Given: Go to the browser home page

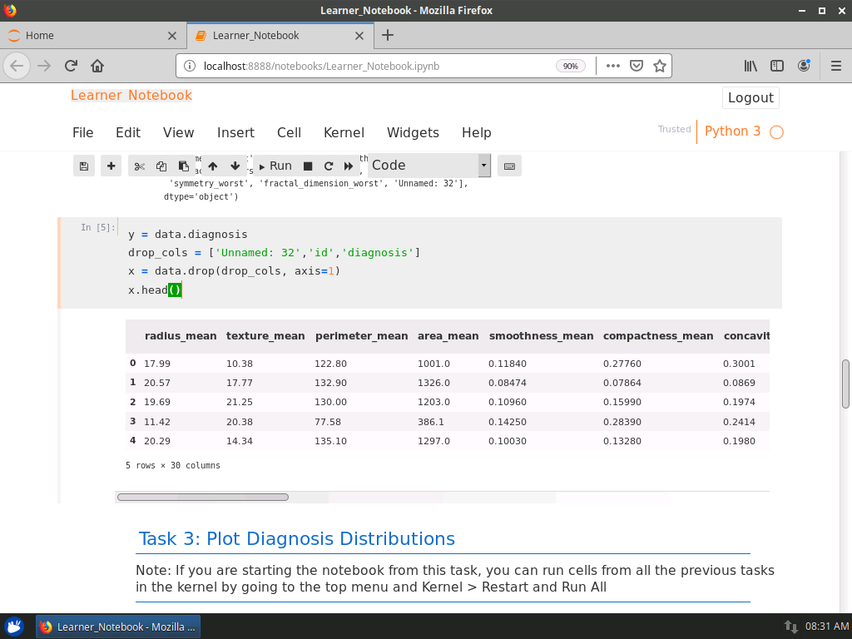Looking at the screenshot, I should [97, 66].
